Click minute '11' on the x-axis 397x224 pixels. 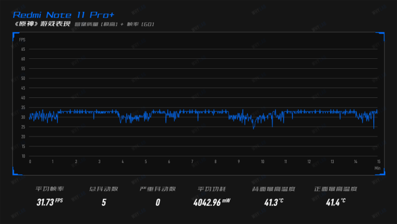click(286, 161)
